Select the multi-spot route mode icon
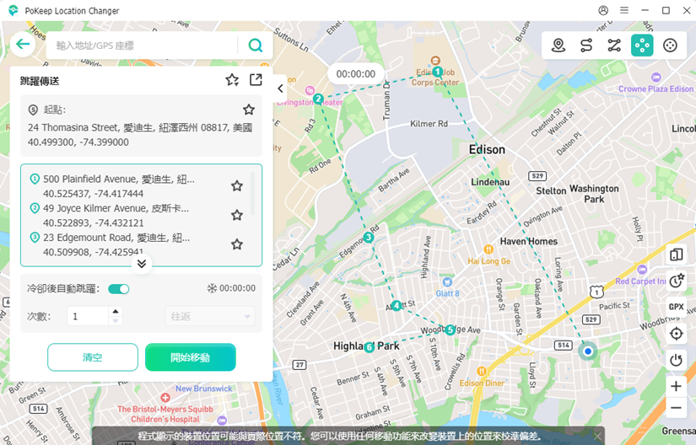Viewport: 696px width, 445px height. (x=614, y=46)
